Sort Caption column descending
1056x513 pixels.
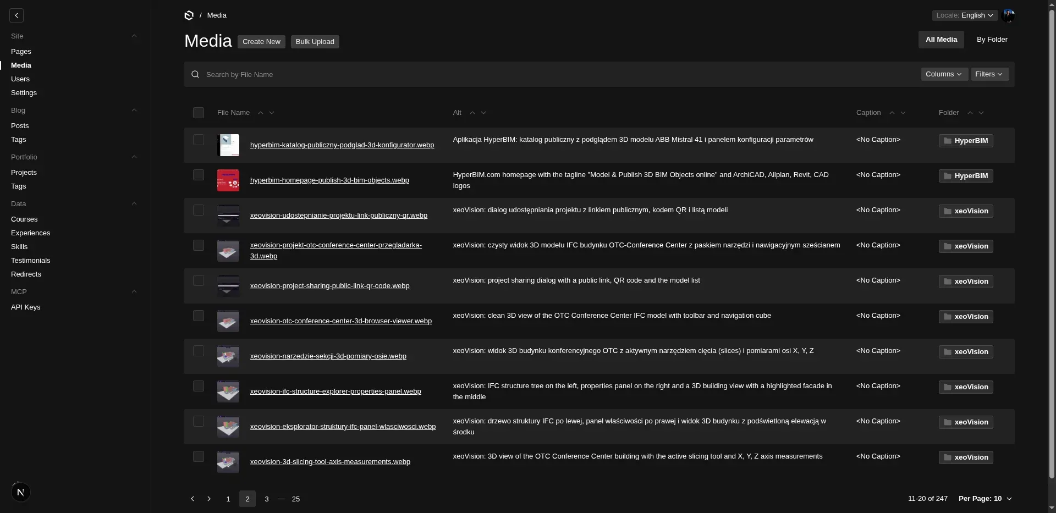[x=903, y=113]
